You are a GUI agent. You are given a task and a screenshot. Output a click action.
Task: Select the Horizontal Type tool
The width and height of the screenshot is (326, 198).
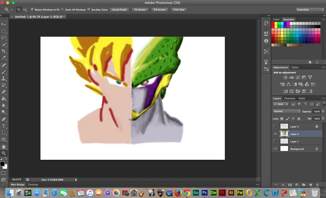click(4, 126)
